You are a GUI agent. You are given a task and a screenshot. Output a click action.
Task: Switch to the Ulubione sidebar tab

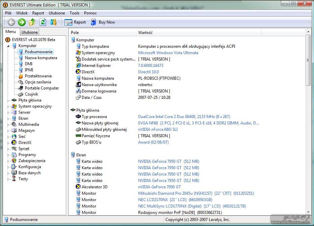pos(30,32)
